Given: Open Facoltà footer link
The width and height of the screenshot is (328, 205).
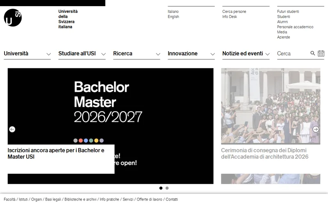Looking at the screenshot, I should pos(9,199).
